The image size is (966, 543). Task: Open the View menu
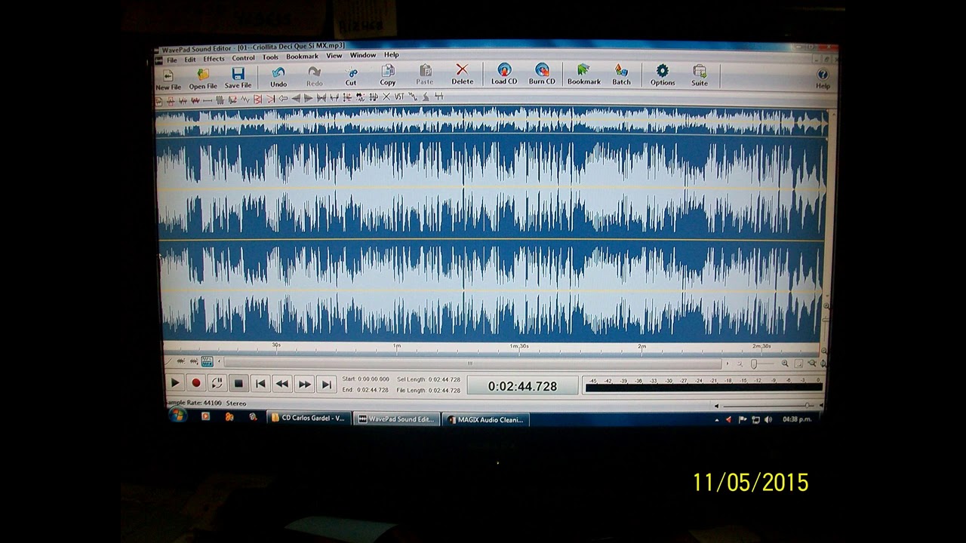pos(334,56)
